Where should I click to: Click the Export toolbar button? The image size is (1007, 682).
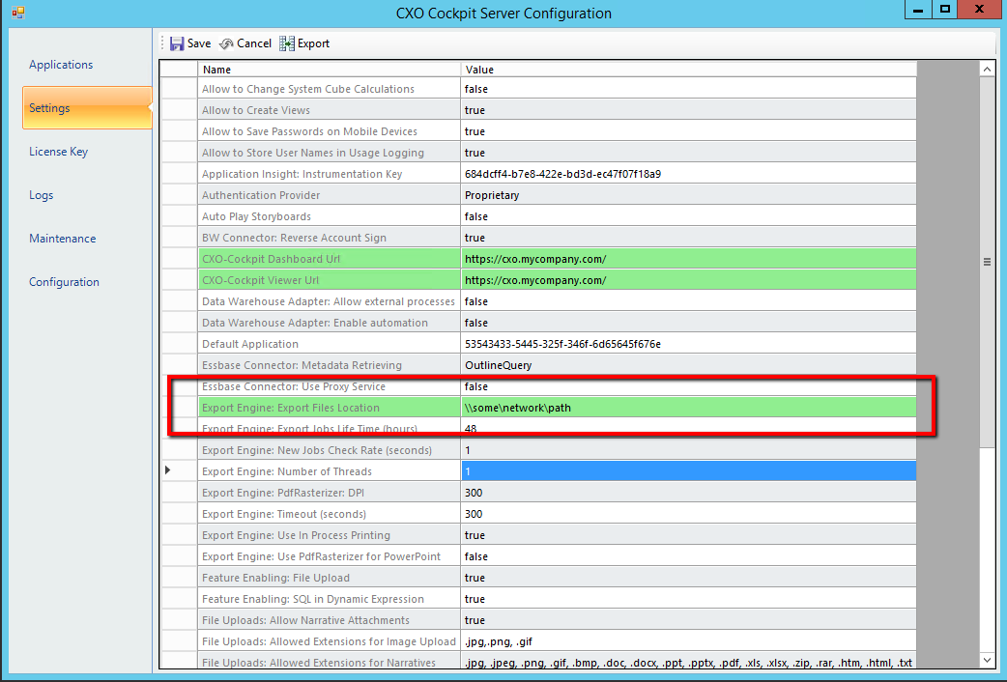[304, 43]
